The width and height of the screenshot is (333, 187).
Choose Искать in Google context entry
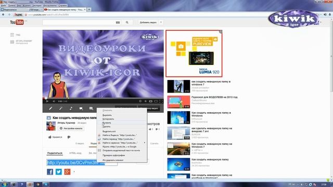click(x=122, y=146)
